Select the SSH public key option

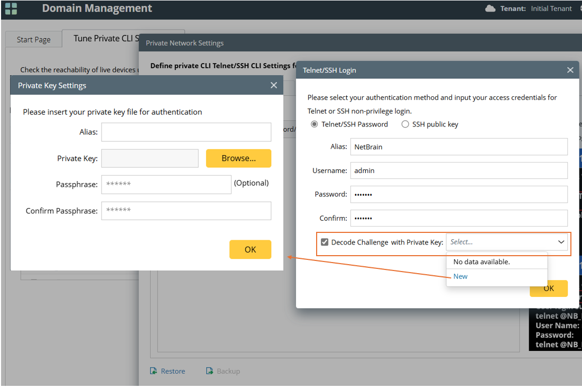[x=405, y=124]
